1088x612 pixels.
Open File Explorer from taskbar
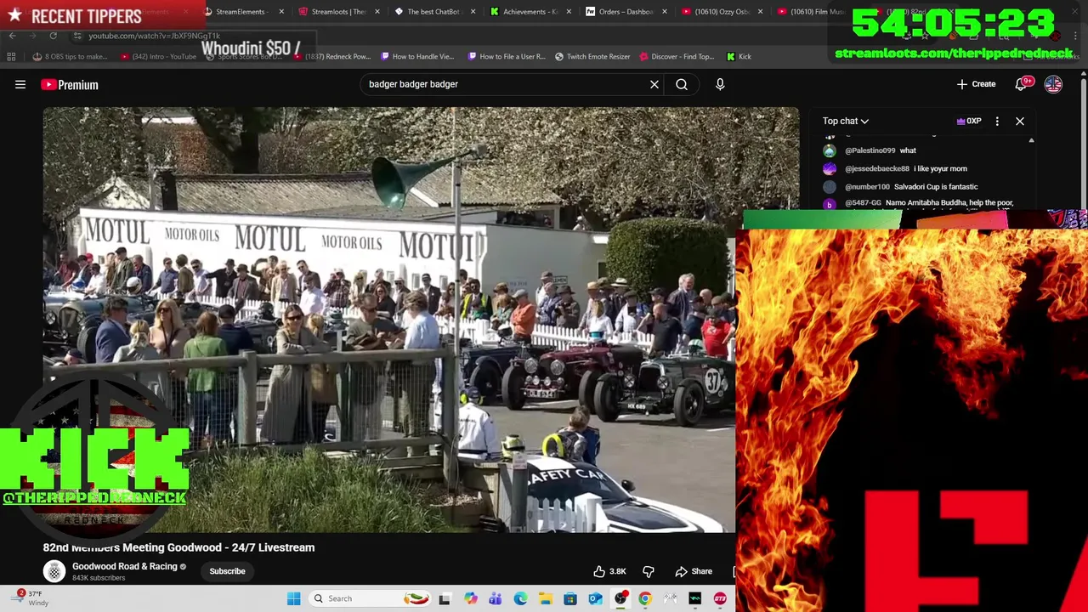click(545, 598)
